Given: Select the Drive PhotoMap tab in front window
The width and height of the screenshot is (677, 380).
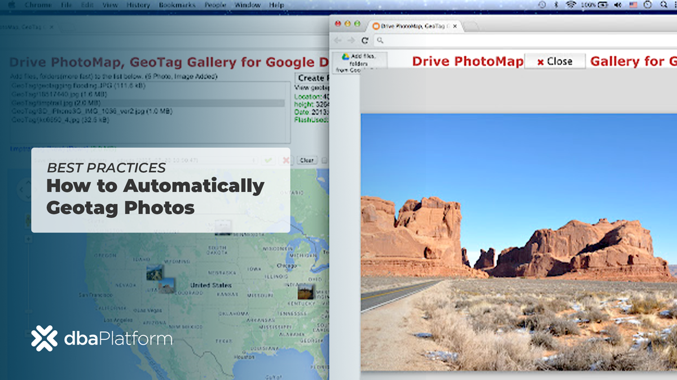Looking at the screenshot, I should (x=415, y=26).
